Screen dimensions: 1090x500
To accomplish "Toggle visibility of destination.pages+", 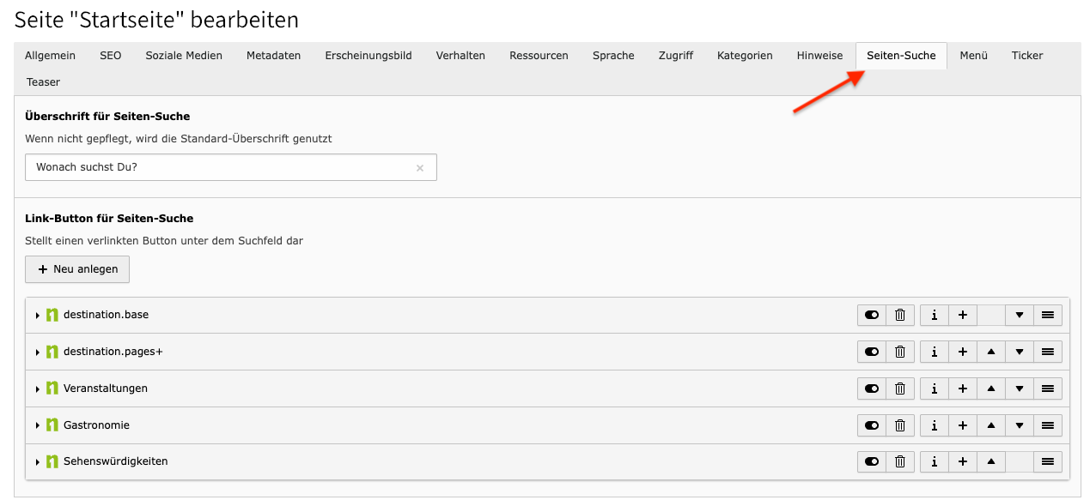I will click(872, 352).
